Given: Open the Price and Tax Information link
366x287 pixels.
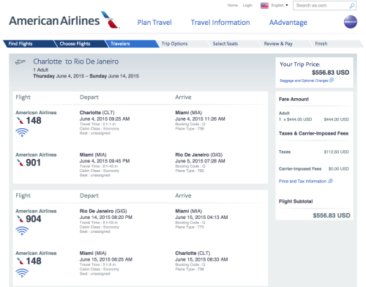Looking at the screenshot, I should 302,181.
